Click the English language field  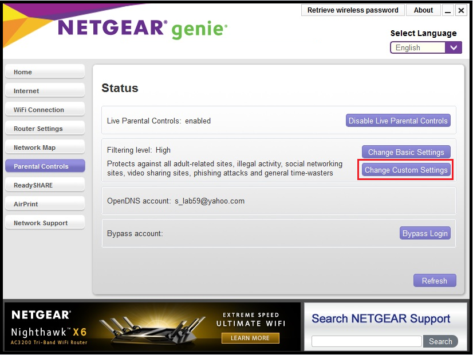[x=418, y=47]
